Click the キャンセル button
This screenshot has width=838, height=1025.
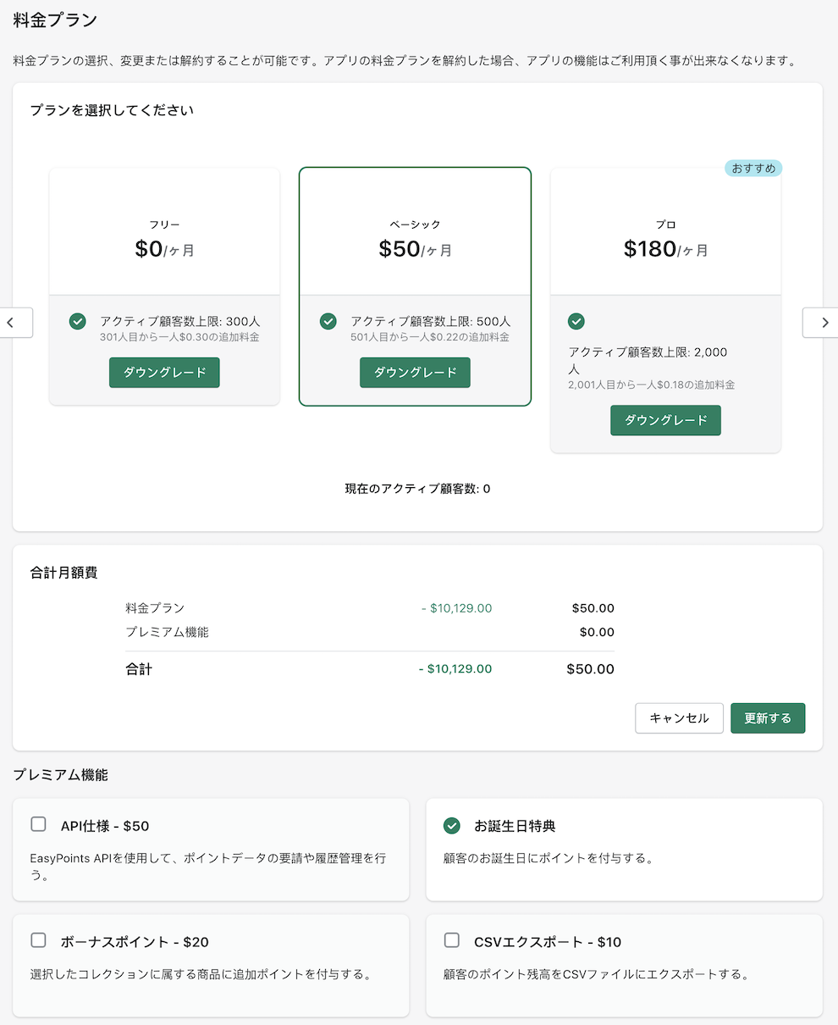pos(679,717)
